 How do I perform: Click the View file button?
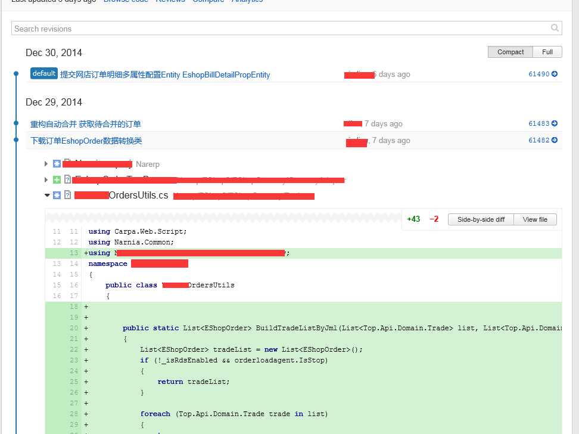(x=535, y=219)
